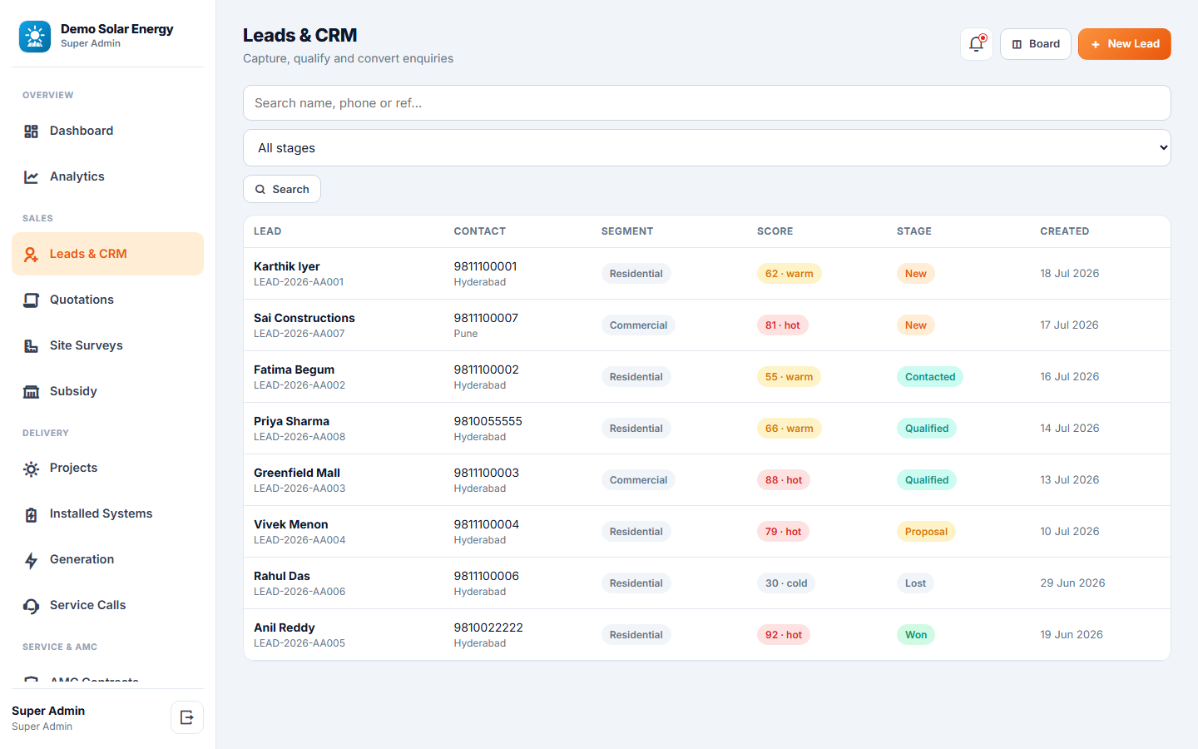Screen dimensions: 1198x749
Task: Click created date 29 Jun 2026
Action: tap(1072, 583)
